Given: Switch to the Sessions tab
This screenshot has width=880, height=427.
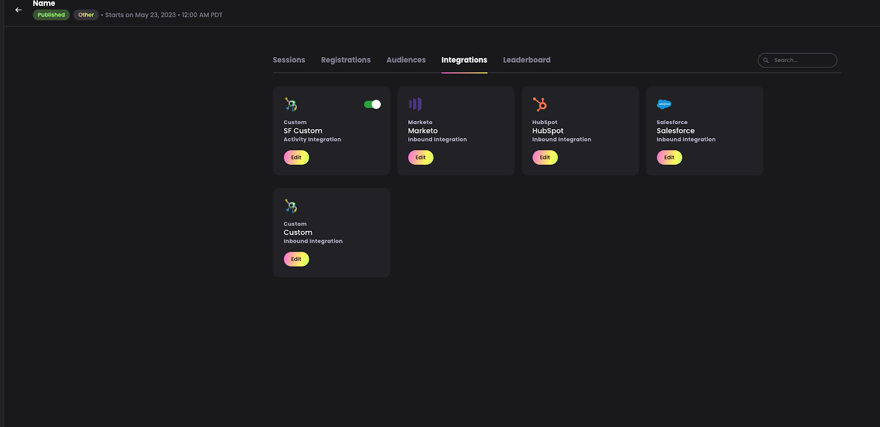Looking at the screenshot, I should click(289, 60).
